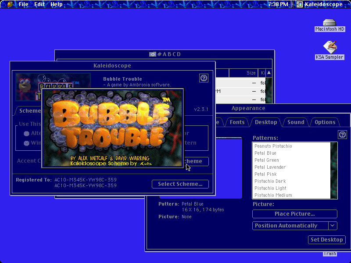The image size is (351, 263).
Task: Select the KSA Sampler document icon
Action: click(330, 47)
